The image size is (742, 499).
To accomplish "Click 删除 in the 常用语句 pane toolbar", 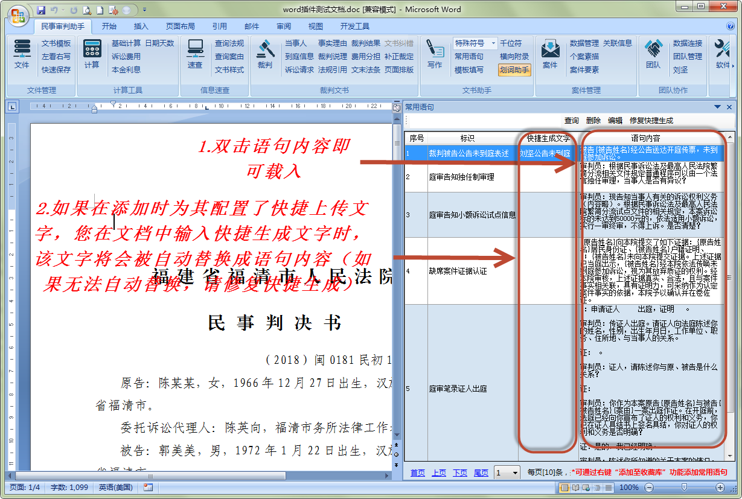I will [x=593, y=121].
